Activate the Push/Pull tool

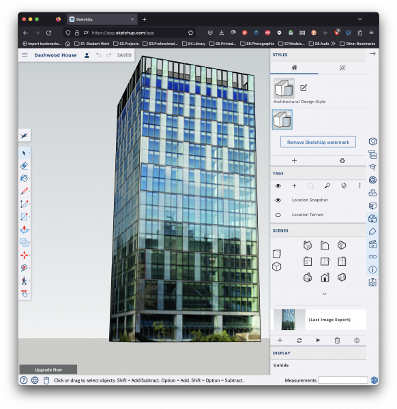click(24, 230)
